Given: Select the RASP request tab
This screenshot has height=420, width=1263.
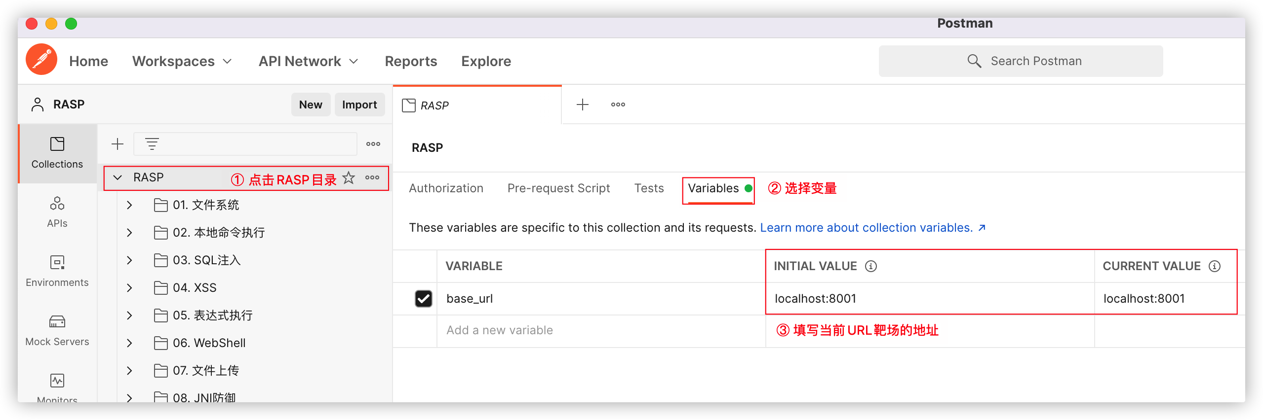Looking at the screenshot, I should [x=477, y=105].
